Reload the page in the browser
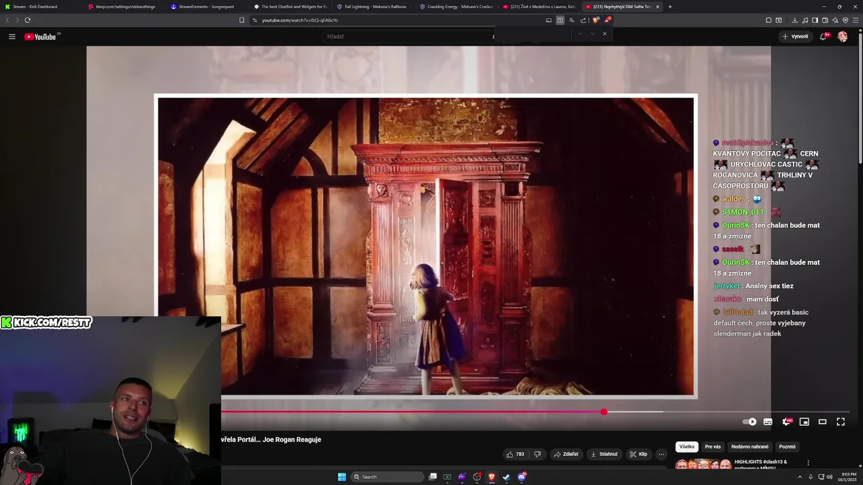 point(28,20)
